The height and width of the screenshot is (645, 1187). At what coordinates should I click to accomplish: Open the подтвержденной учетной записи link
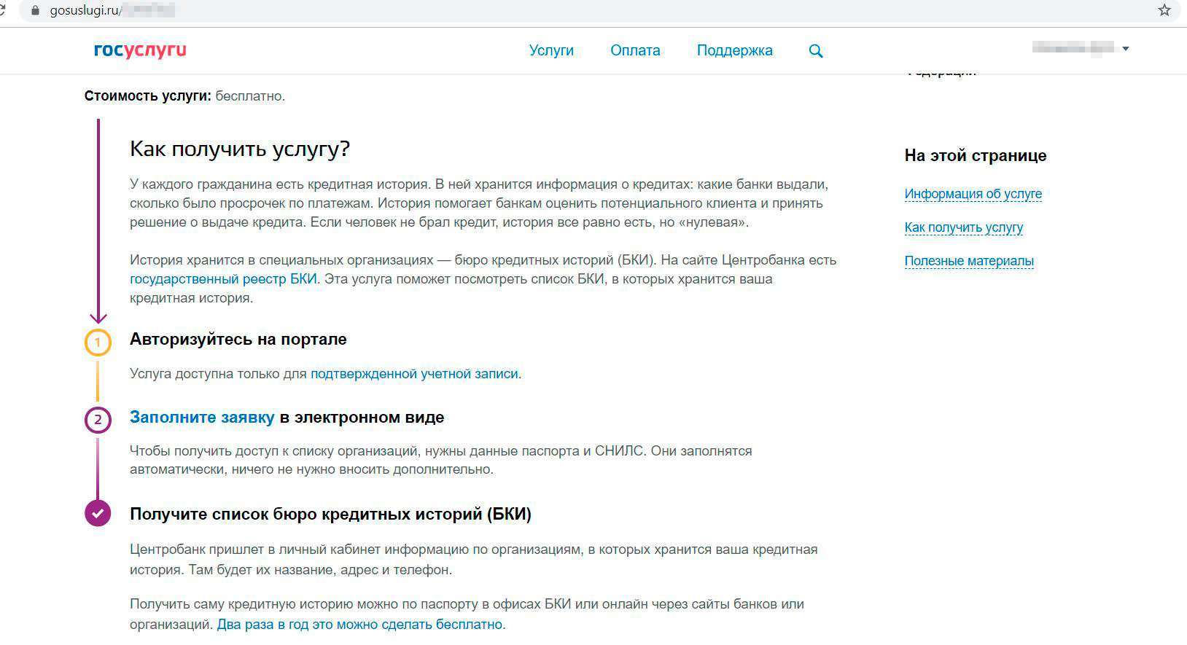point(414,374)
